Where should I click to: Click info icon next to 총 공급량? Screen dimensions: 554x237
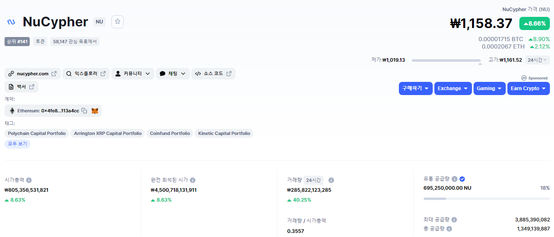pos(449,229)
